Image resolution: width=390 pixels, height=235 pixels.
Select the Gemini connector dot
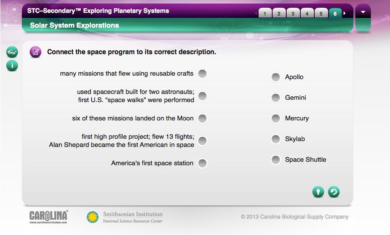tap(276, 98)
